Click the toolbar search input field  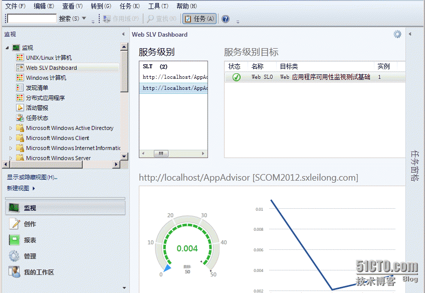pos(32,19)
